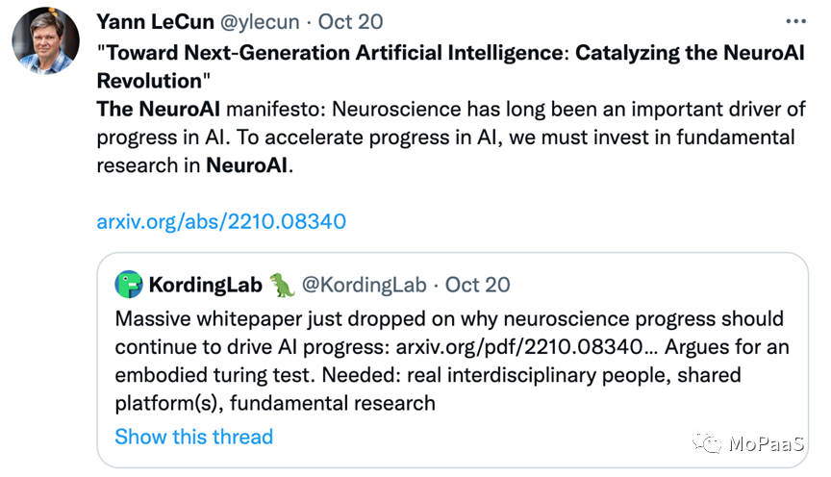This screenshot has width=831, height=477.
Task: Click the KordingLab display name
Action: 205,285
